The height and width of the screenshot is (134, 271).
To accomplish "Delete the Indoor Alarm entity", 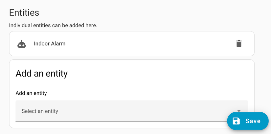I will pyautogui.click(x=239, y=44).
